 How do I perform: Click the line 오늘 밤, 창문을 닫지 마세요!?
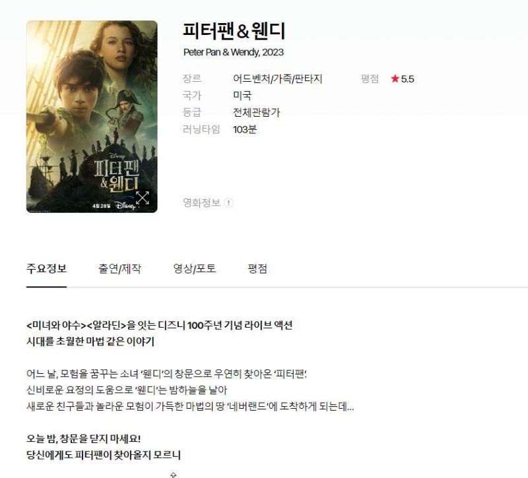[84, 438]
